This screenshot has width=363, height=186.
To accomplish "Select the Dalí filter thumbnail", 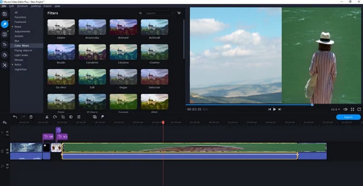I will (92, 77).
